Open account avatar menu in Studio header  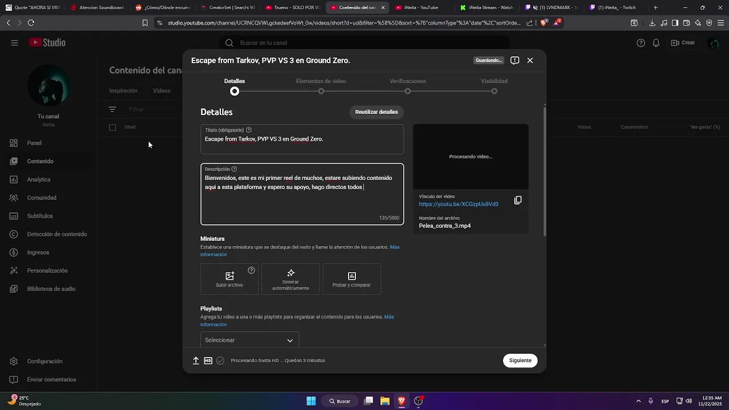pyautogui.click(x=714, y=43)
